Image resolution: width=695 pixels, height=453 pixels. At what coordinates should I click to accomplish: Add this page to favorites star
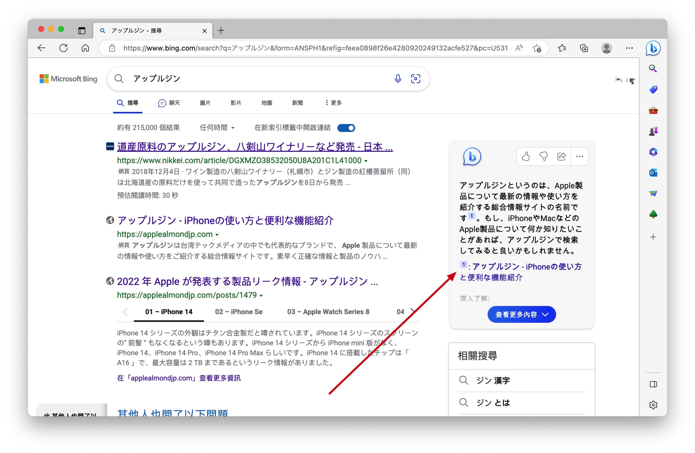537,48
